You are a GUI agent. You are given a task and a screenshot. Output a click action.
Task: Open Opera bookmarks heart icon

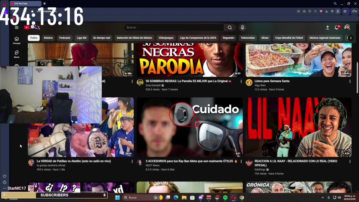(x=321, y=11)
